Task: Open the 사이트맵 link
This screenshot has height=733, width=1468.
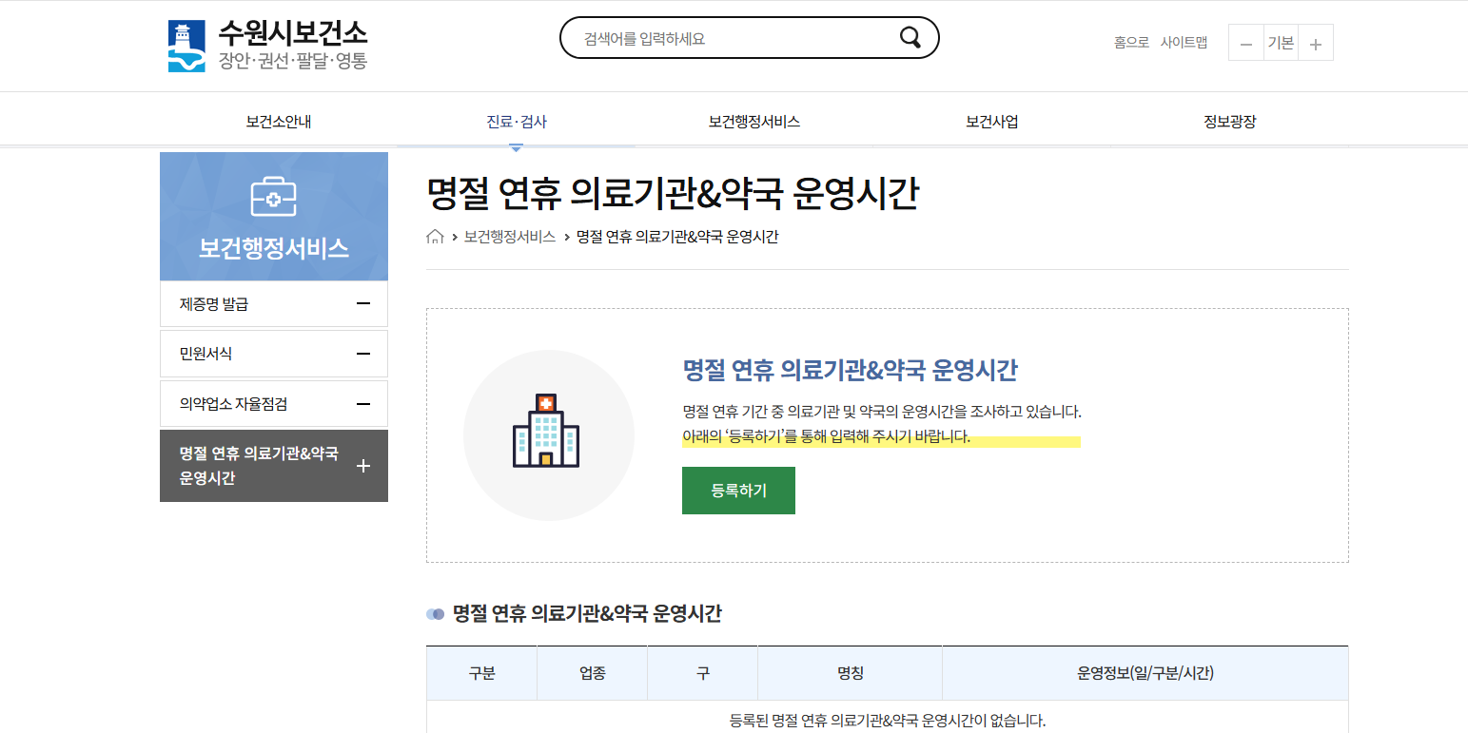Action: click(x=1184, y=43)
